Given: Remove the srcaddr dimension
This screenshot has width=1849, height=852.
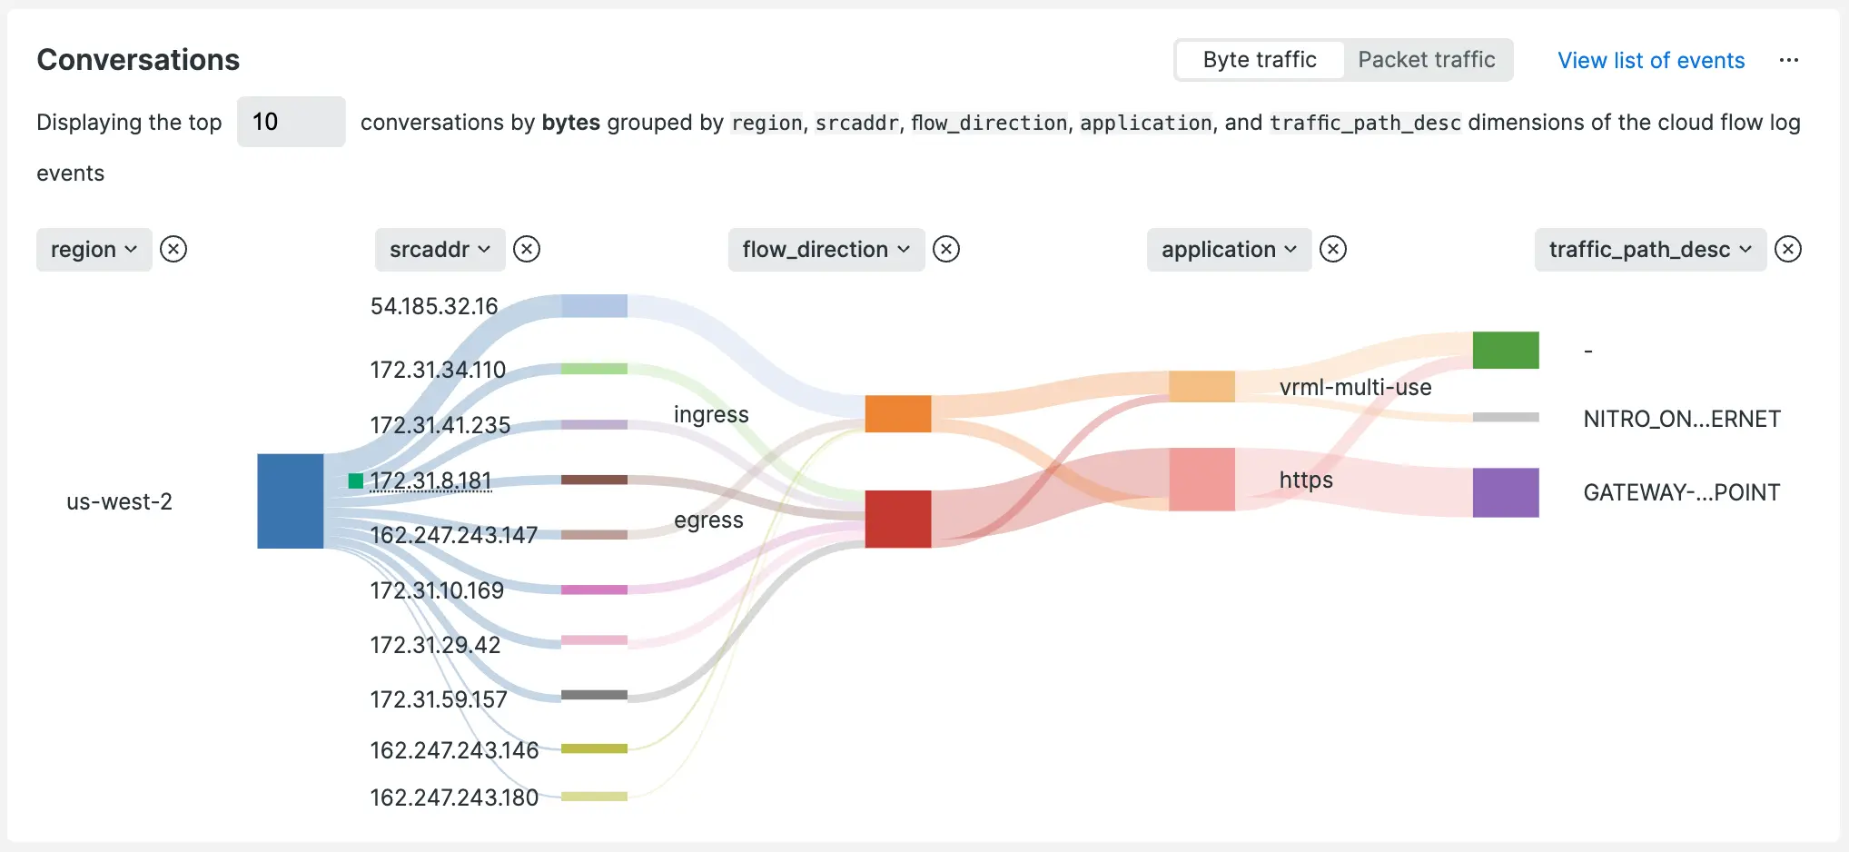Looking at the screenshot, I should pos(527,249).
